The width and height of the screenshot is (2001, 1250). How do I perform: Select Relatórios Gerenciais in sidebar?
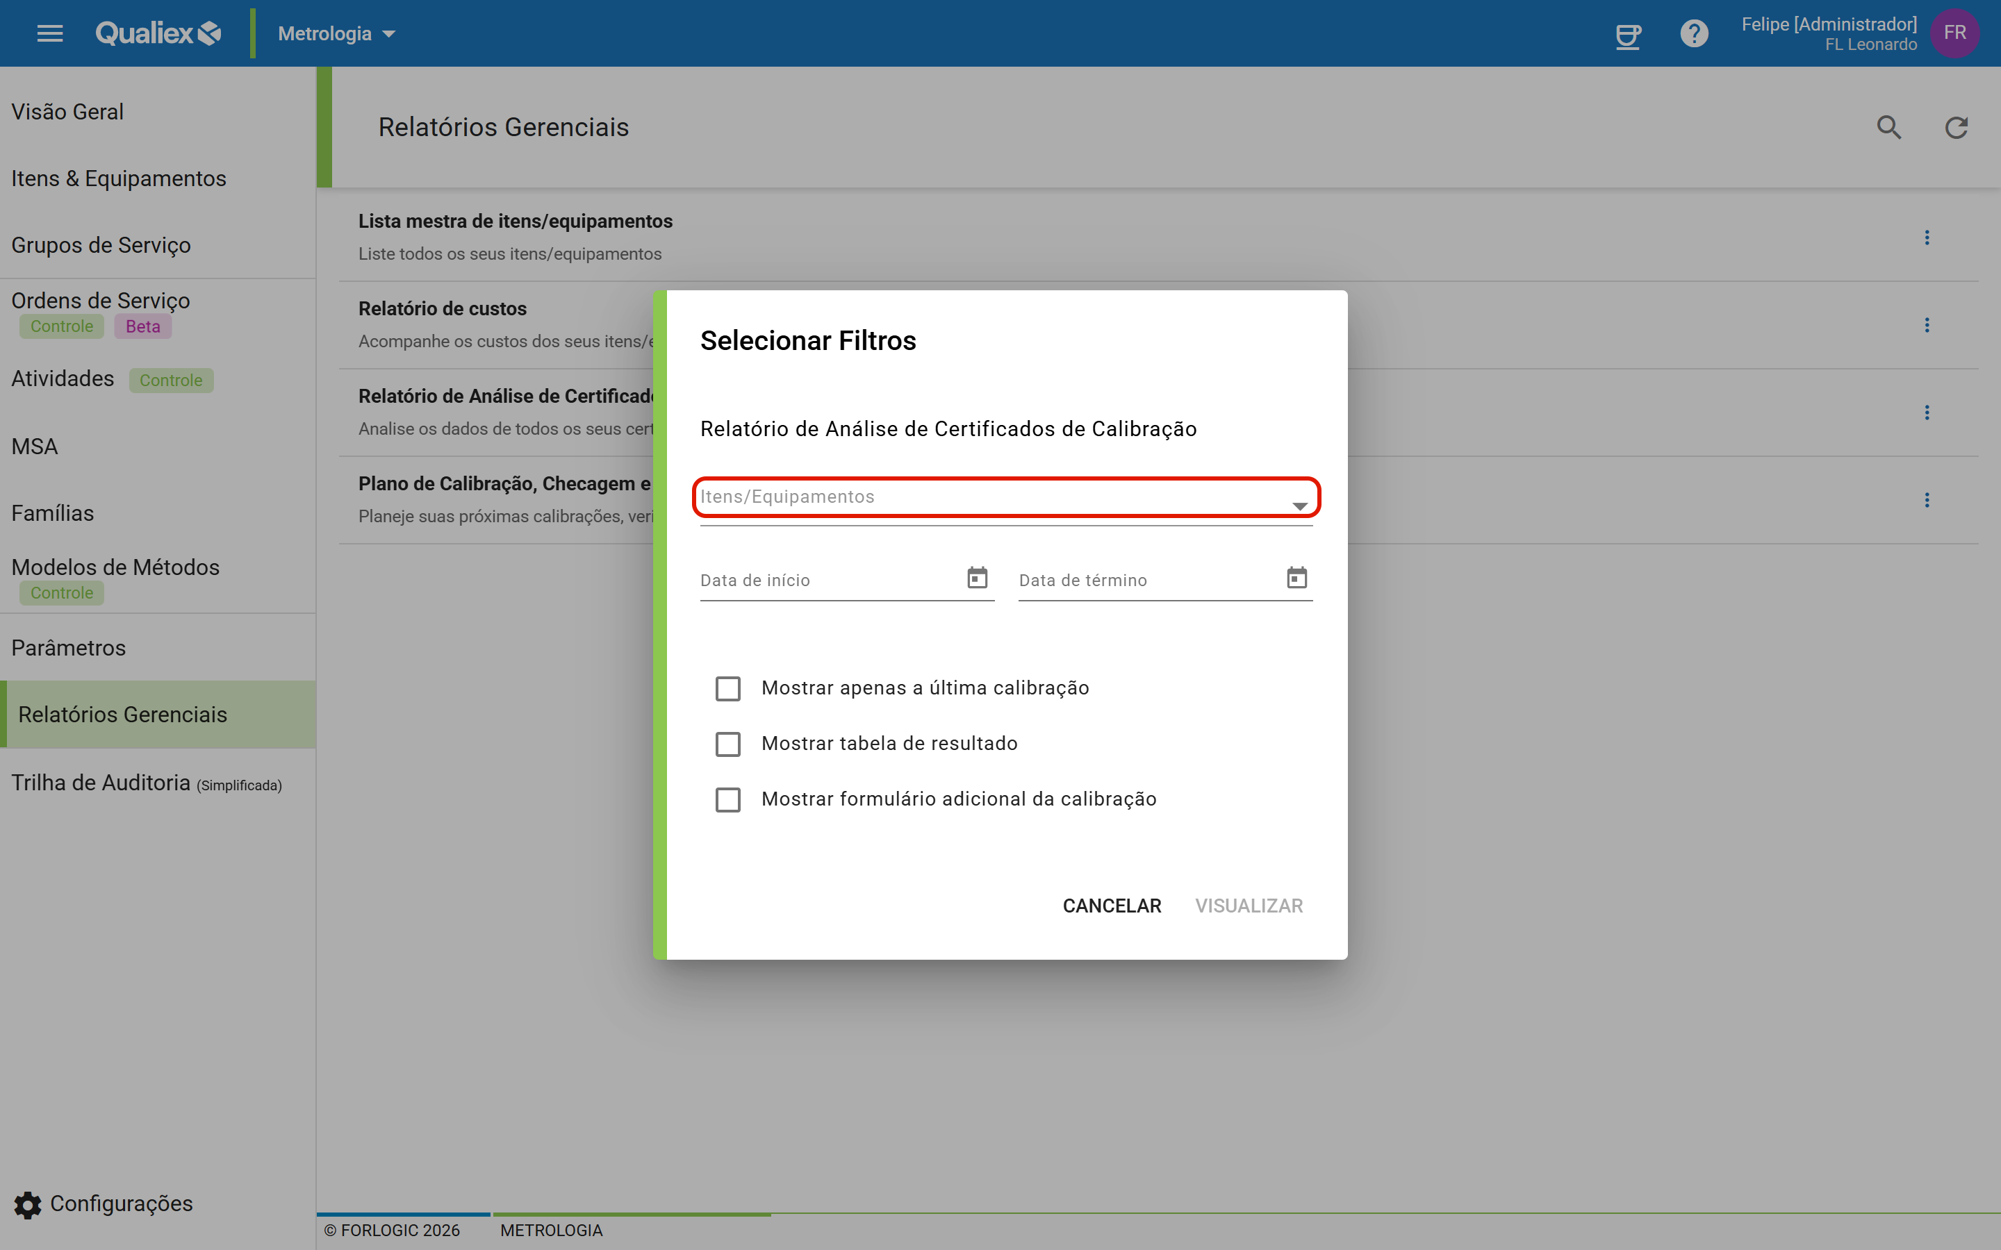point(158,715)
